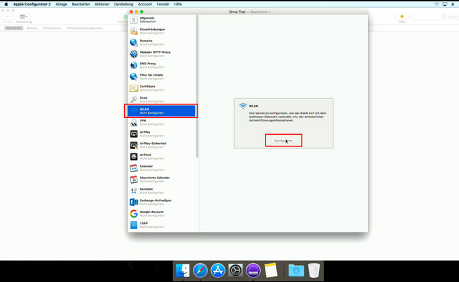
Task: Select the Zertifikate certificate icon
Action: coord(134,88)
